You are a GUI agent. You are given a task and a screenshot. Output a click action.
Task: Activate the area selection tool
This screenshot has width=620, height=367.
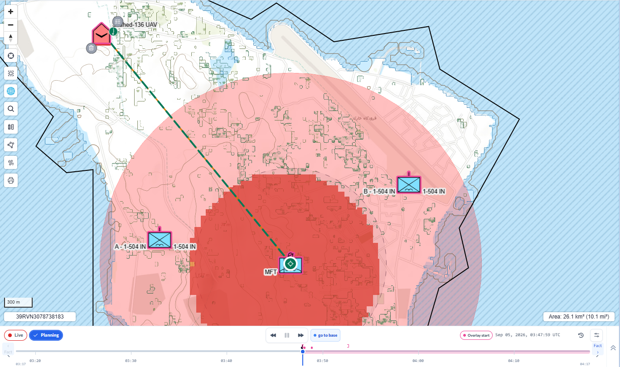(11, 73)
